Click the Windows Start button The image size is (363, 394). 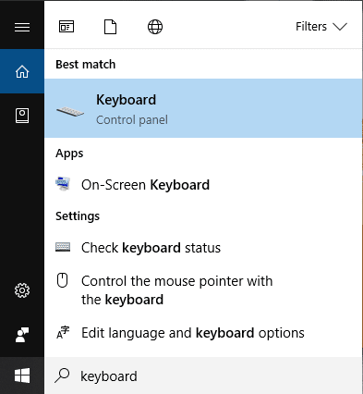(x=22, y=376)
